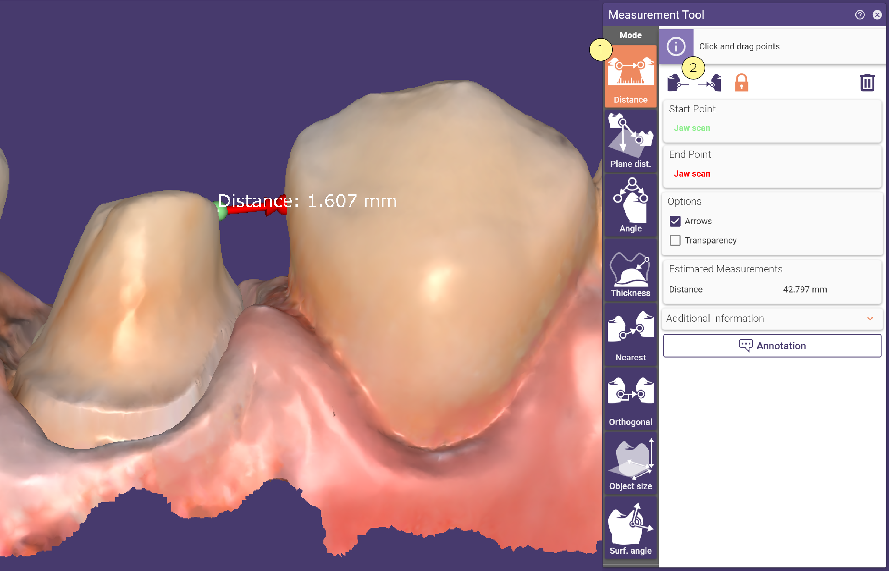Uncheck the Arrows checkbox
This screenshot has width=889, height=571.
click(x=675, y=221)
